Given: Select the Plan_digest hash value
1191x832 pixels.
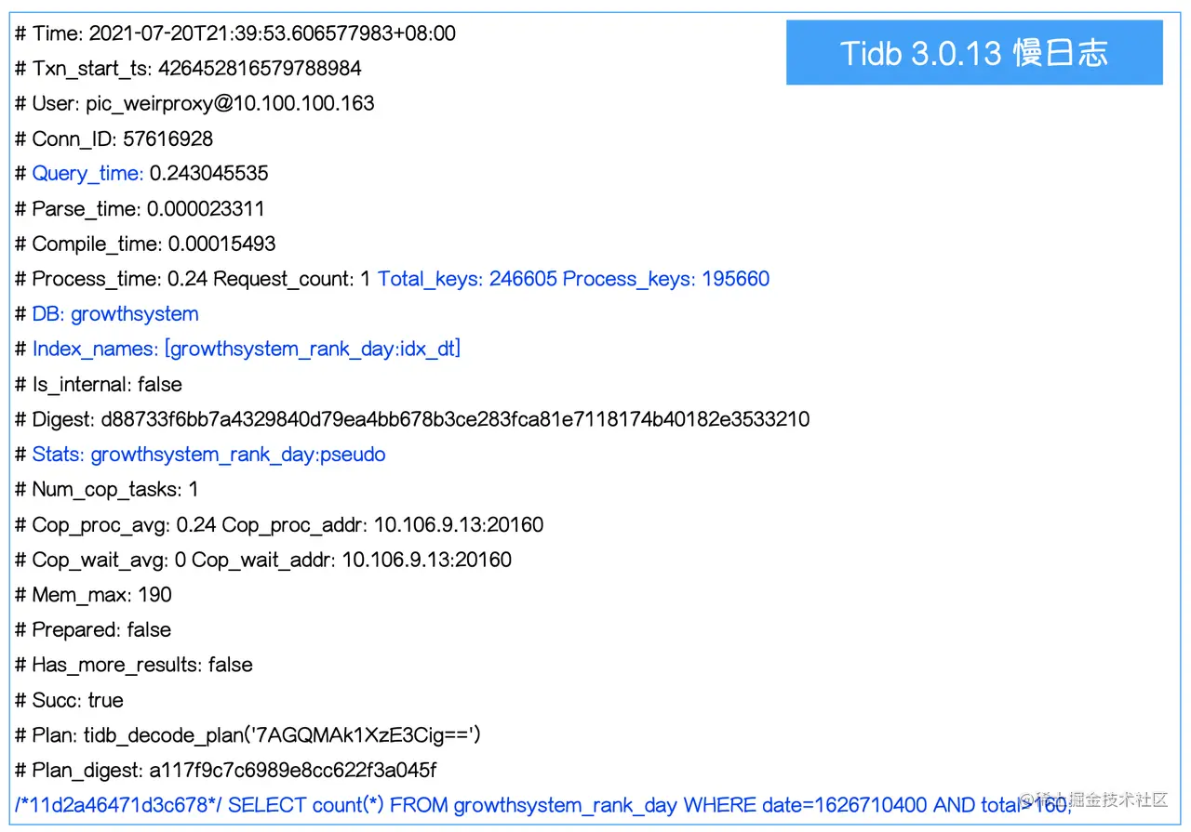Looking at the screenshot, I should [293, 771].
